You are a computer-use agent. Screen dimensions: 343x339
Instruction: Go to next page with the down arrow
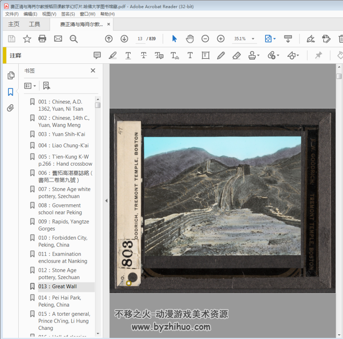pos(124,39)
